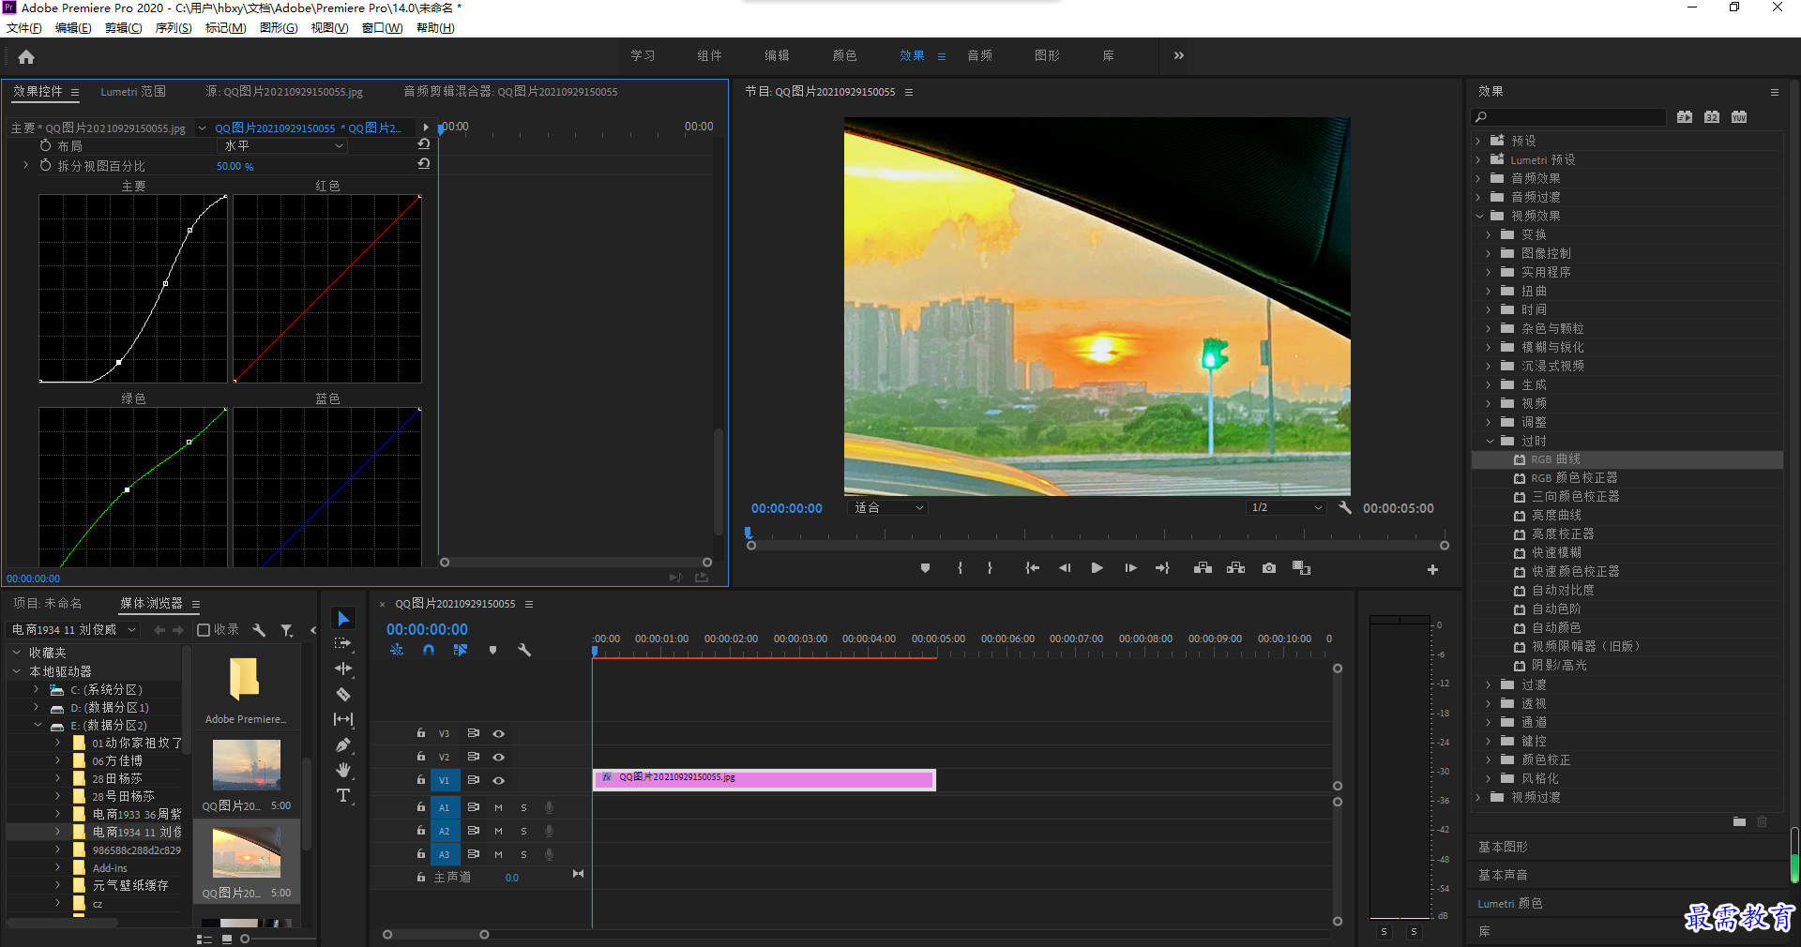Collapse the video effects folder
Image resolution: width=1801 pixels, height=947 pixels.
tap(1479, 216)
